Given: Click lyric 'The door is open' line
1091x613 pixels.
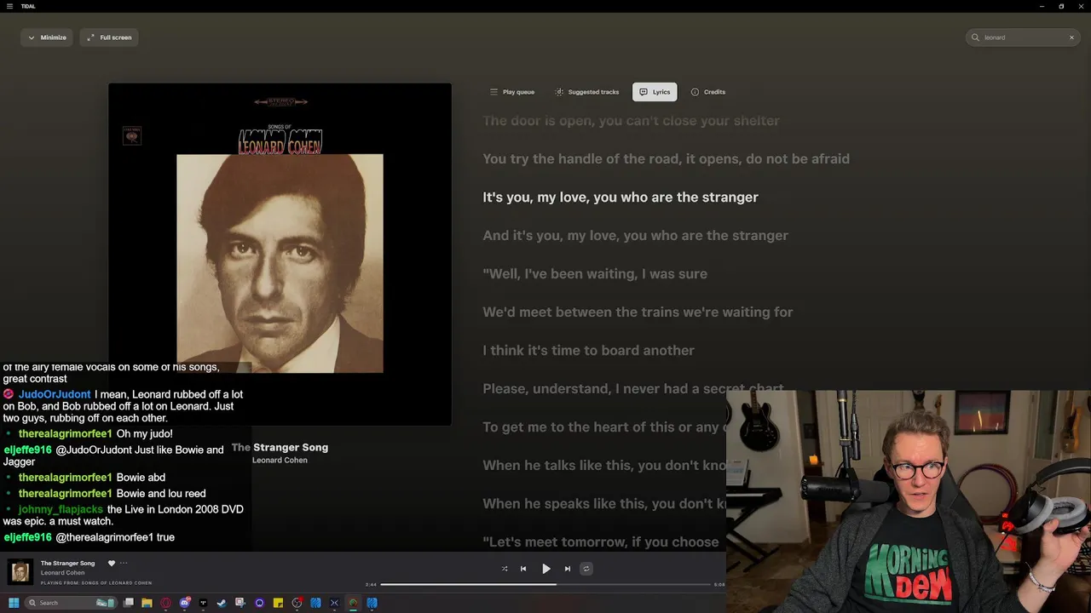Looking at the screenshot, I should tap(632, 121).
